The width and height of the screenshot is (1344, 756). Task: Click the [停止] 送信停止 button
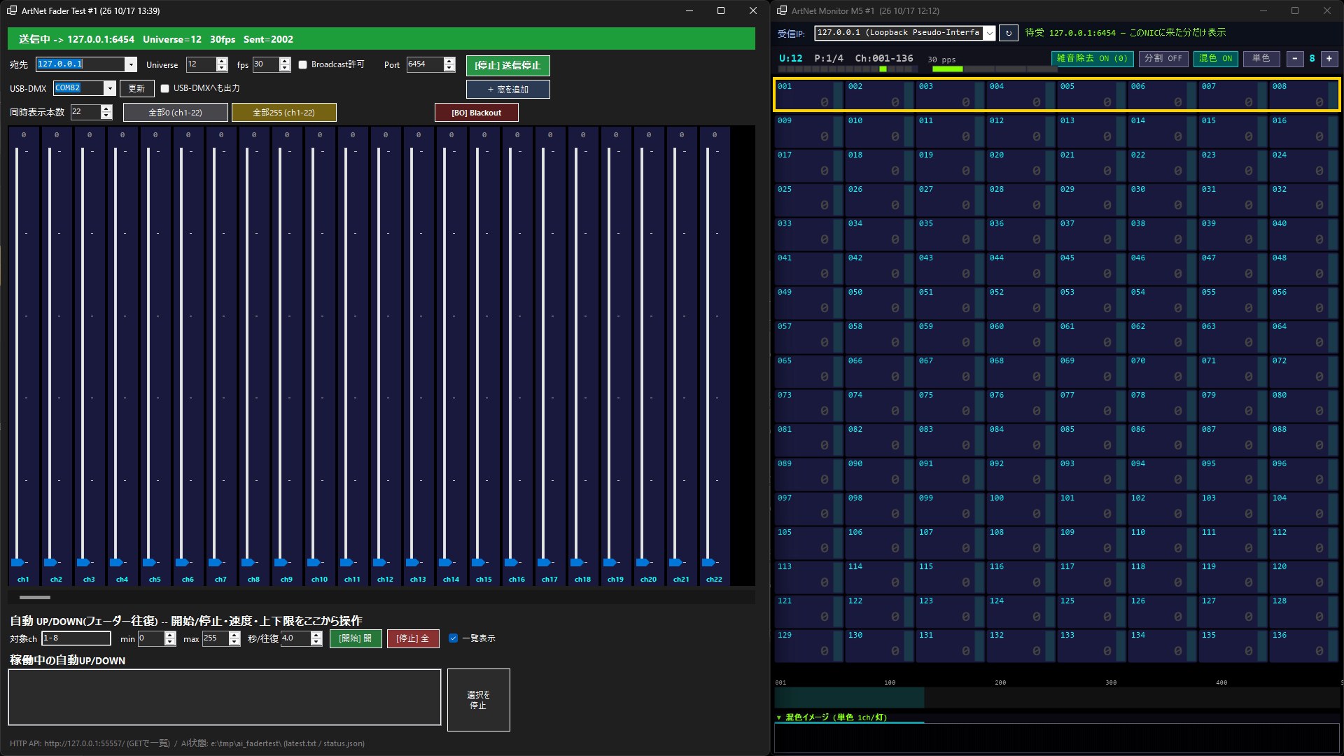508,65
